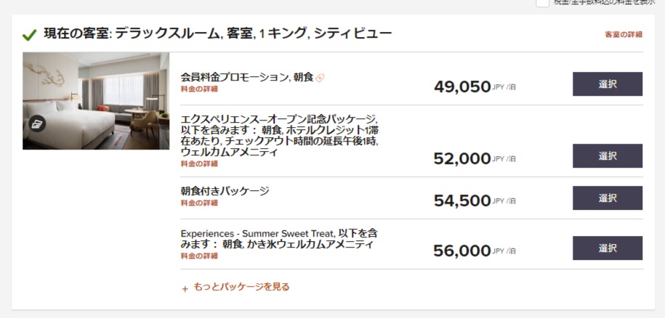Click the promotion tag icon beside 朝食

tap(320, 78)
